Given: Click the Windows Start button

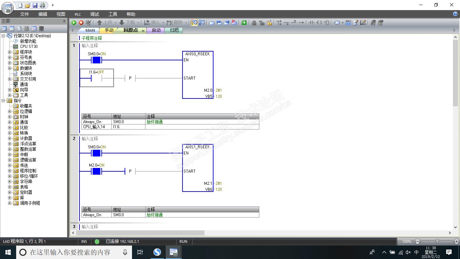Looking at the screenshot, I should 8,252.
